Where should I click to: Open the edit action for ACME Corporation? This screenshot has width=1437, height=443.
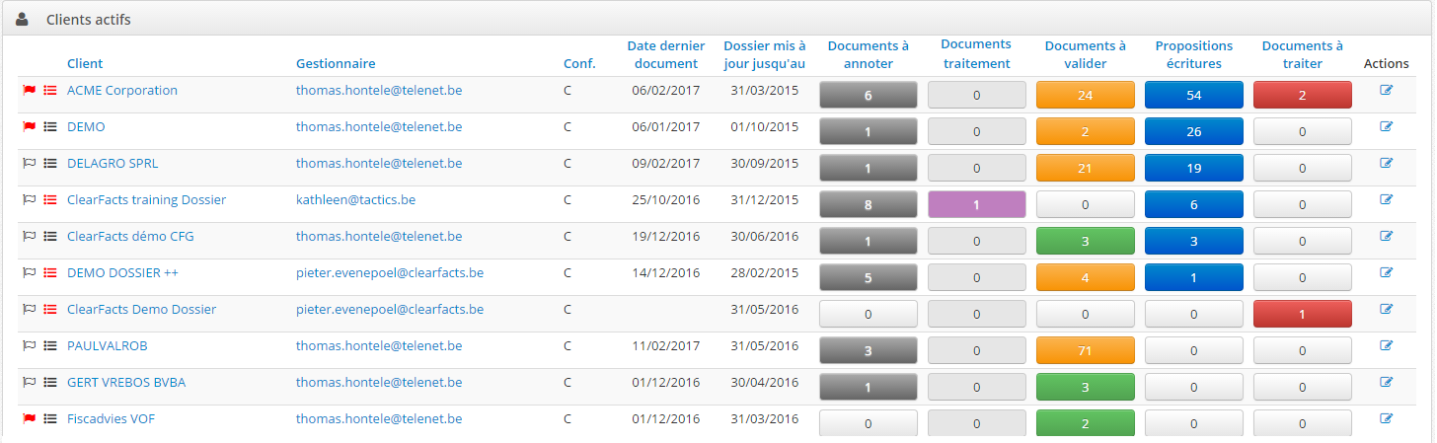click(1387, 90)
